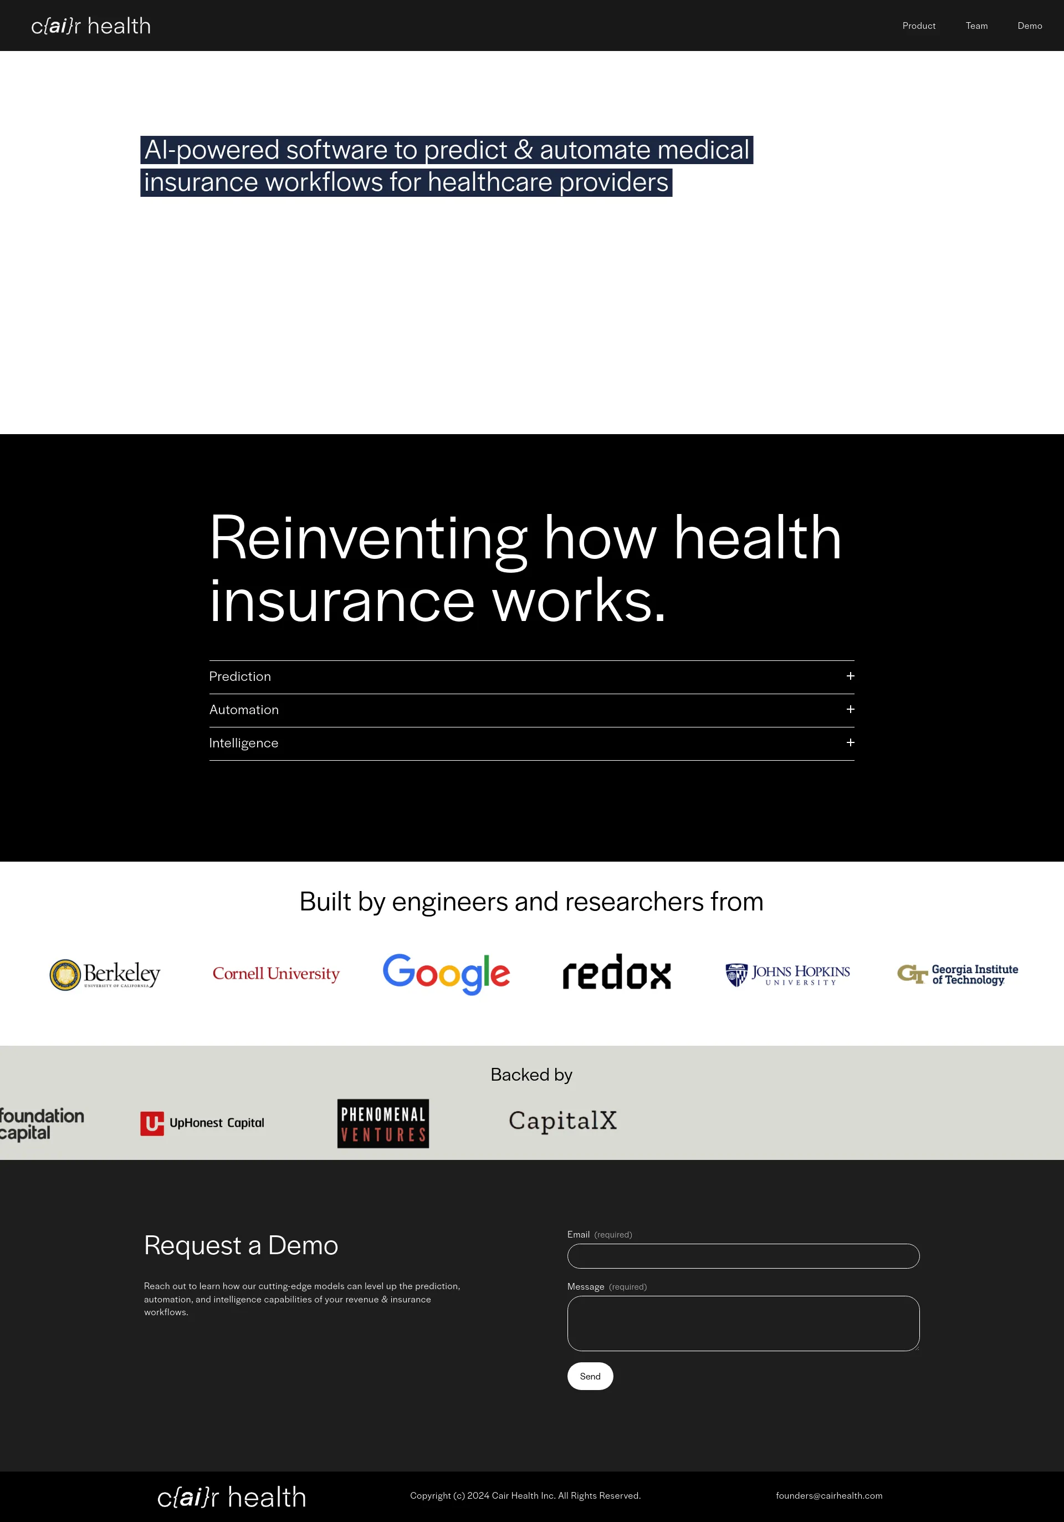1064x1522 pixels.
Task: Click the Email input field
Action: point(743,1255)
